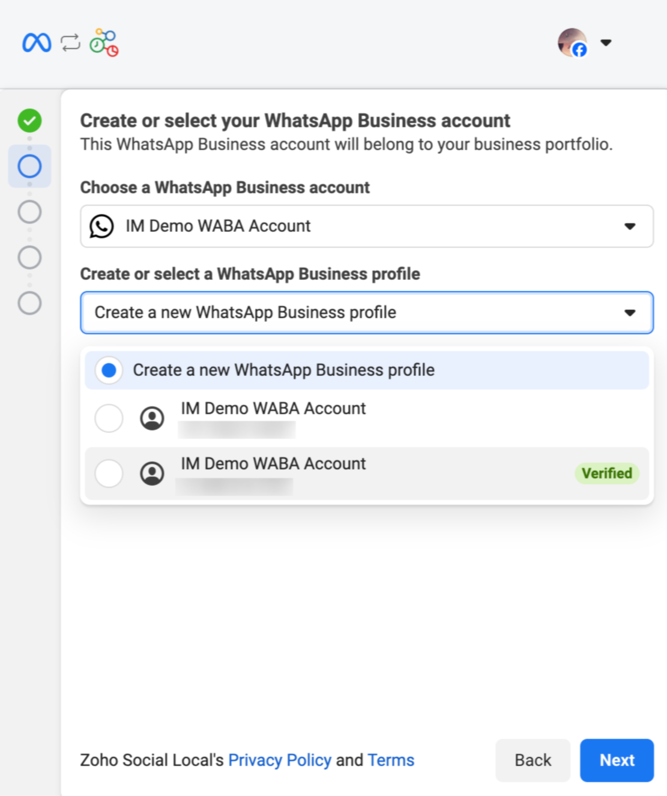Open the Privacy Policy link
Screen dimensions: 667x796
[280, 760]
